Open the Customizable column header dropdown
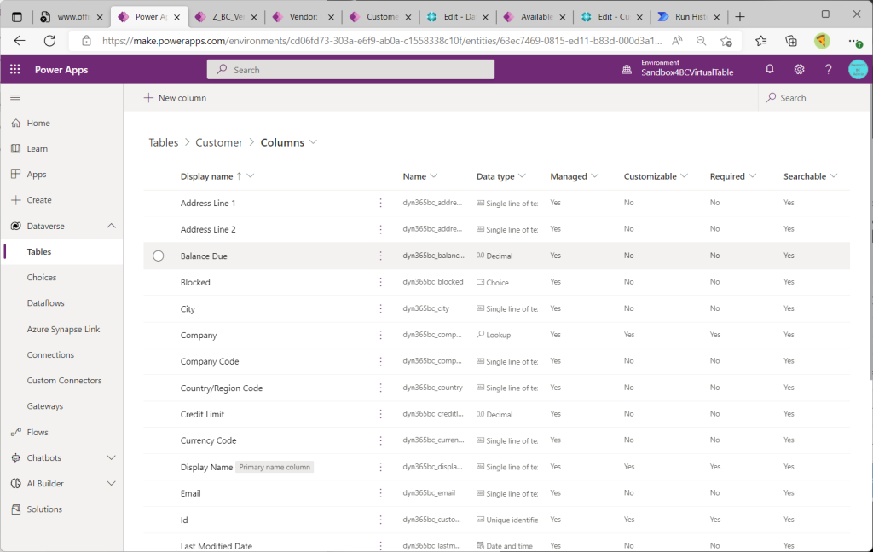This screenshot has width=873, height=552. coord(685,176)
